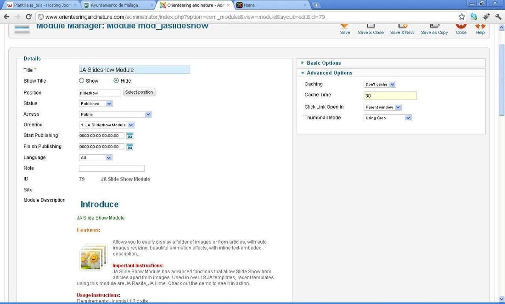
Task: Click the 'Introduce' heading
Action: [100, 204]
